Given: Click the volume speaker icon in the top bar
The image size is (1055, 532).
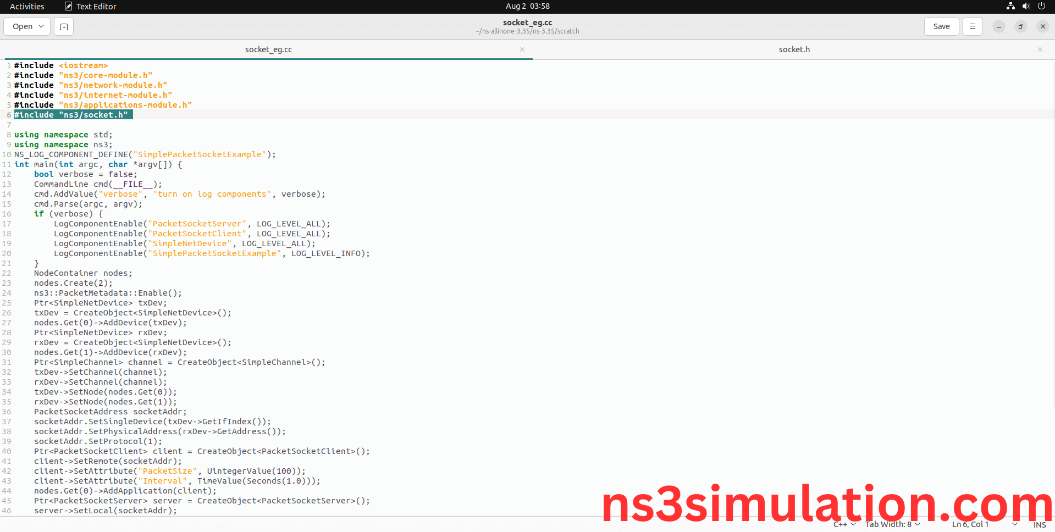Looking at the screenshot, I should 1026,6.
